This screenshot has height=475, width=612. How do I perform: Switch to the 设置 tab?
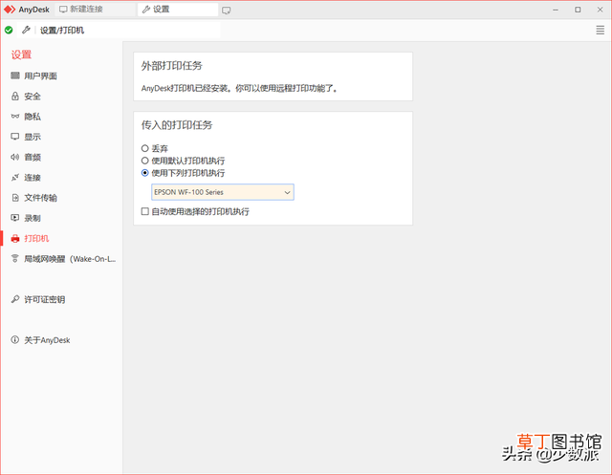pos(178,10)
